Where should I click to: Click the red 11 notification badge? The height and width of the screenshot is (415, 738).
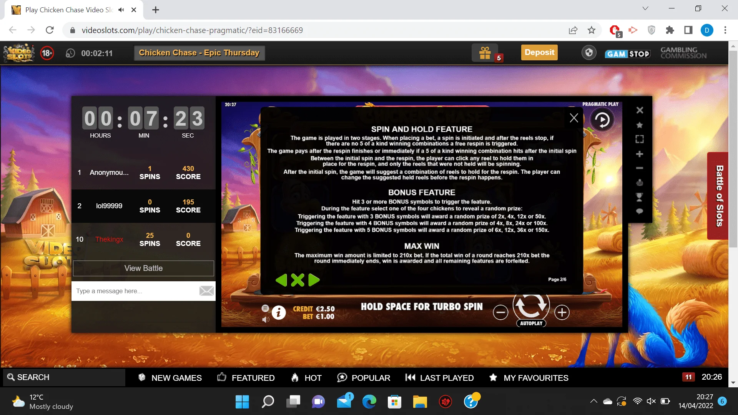(688, 377)
